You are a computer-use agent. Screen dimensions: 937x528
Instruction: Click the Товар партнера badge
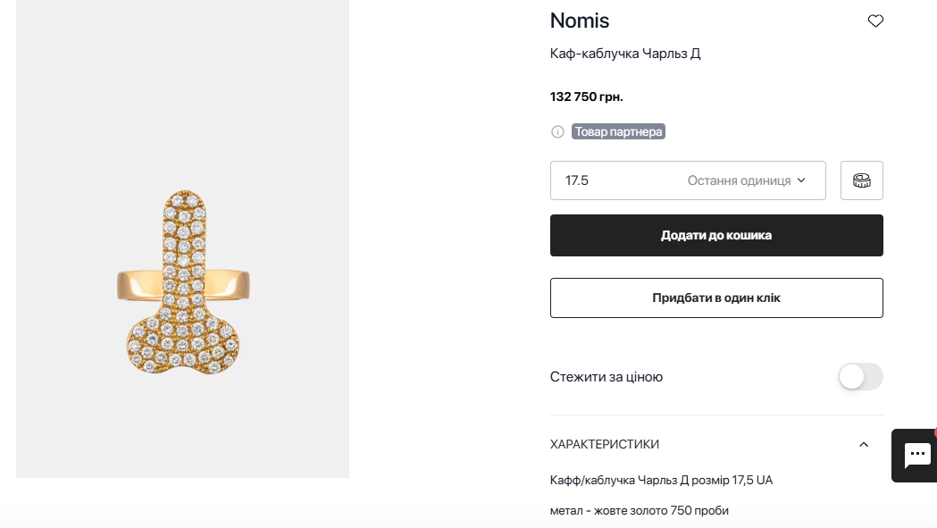619,132
